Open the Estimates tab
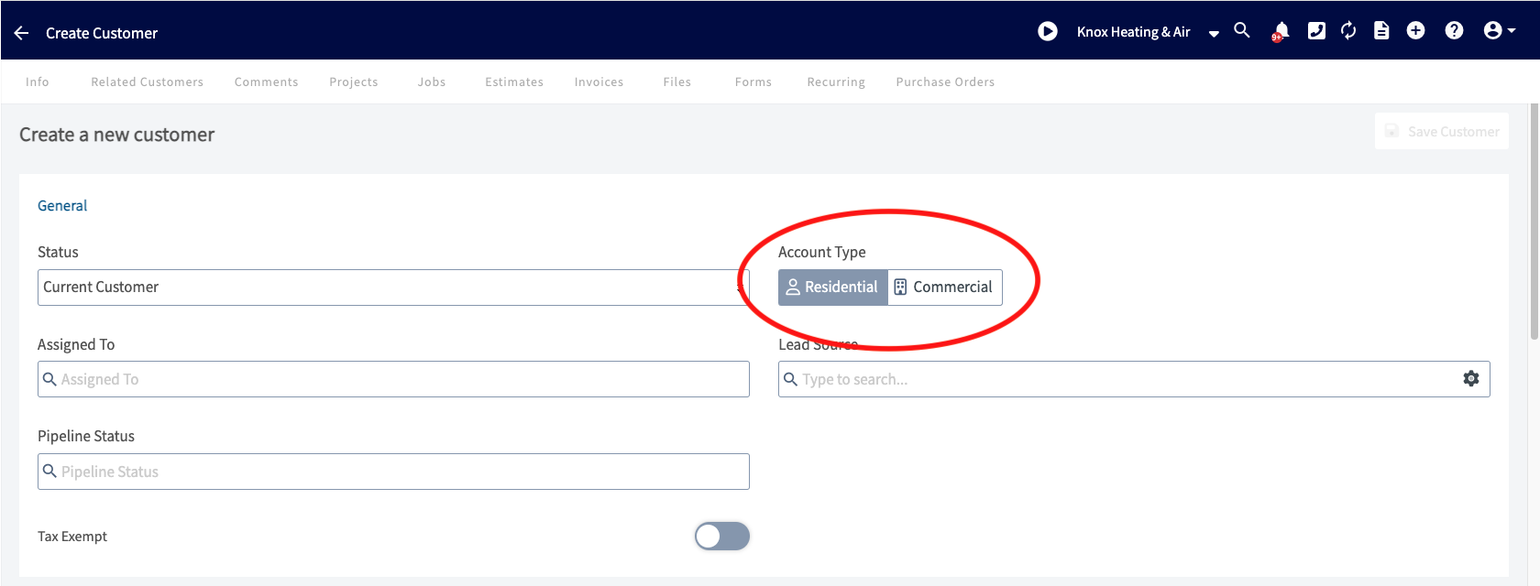1540x586 pixels. point(514,81)
